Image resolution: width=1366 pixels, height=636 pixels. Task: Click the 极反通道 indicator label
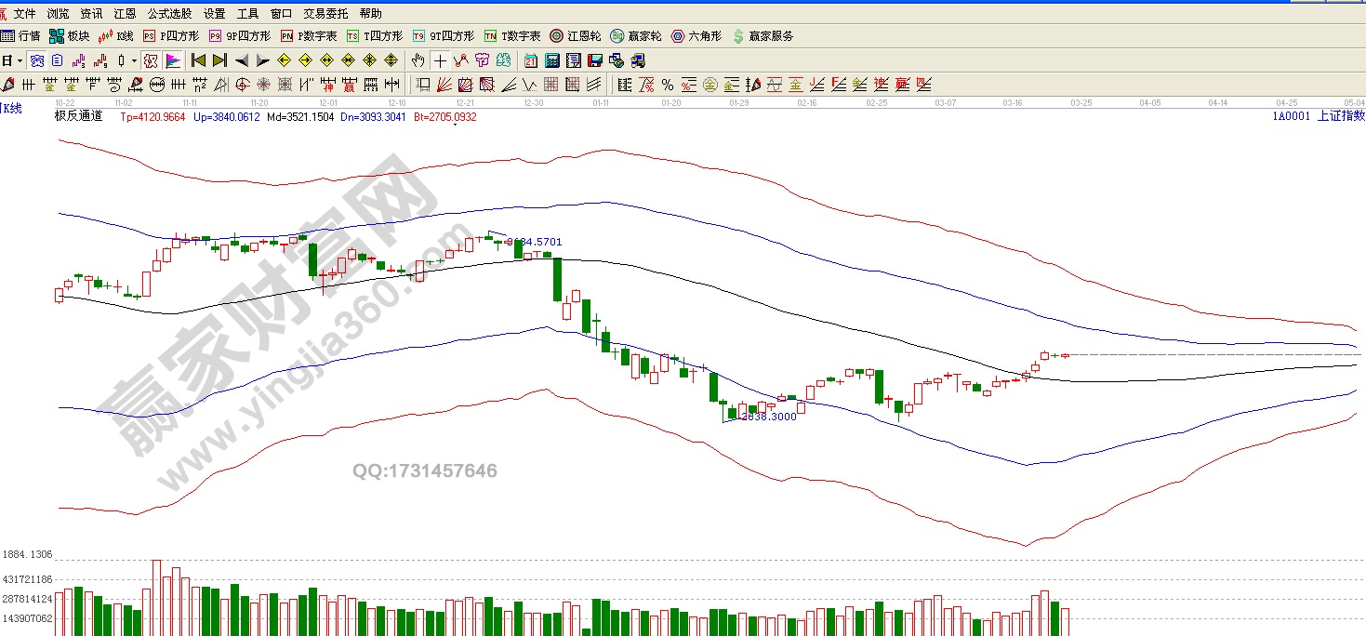(78, 116)
